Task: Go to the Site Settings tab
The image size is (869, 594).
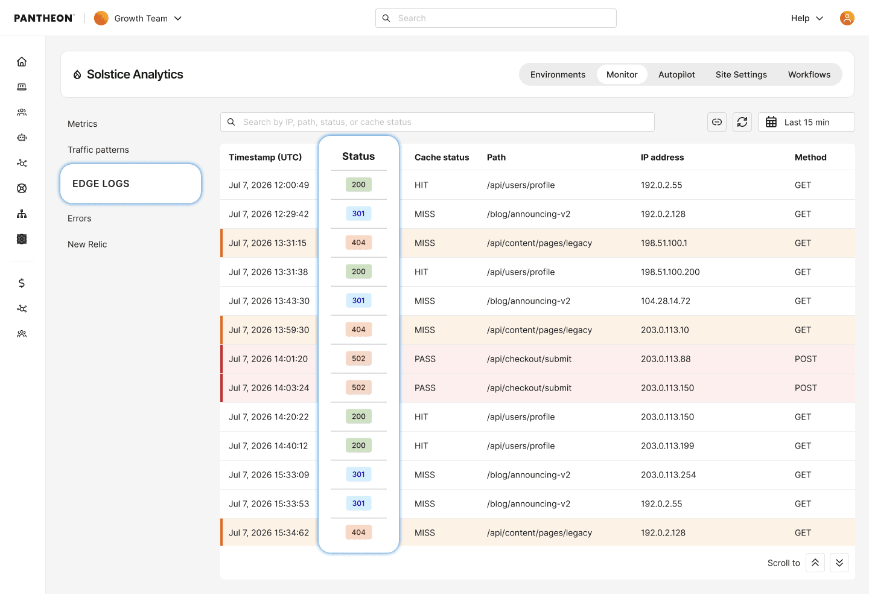Action: click(x=741, y=74)
